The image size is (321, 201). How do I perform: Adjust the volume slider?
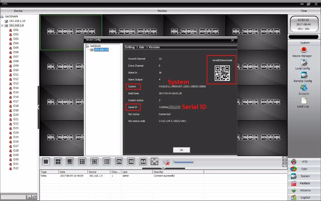tap(183, 162)
